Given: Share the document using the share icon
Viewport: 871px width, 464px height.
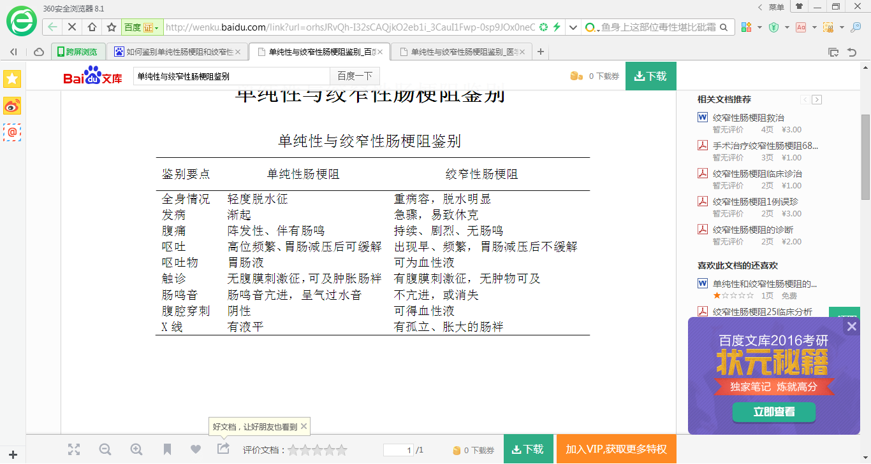Looking at the screenshot, I should (223, 449).
